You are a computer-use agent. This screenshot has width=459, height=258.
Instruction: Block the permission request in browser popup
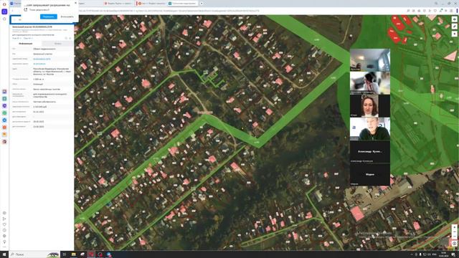coord(67,16)
